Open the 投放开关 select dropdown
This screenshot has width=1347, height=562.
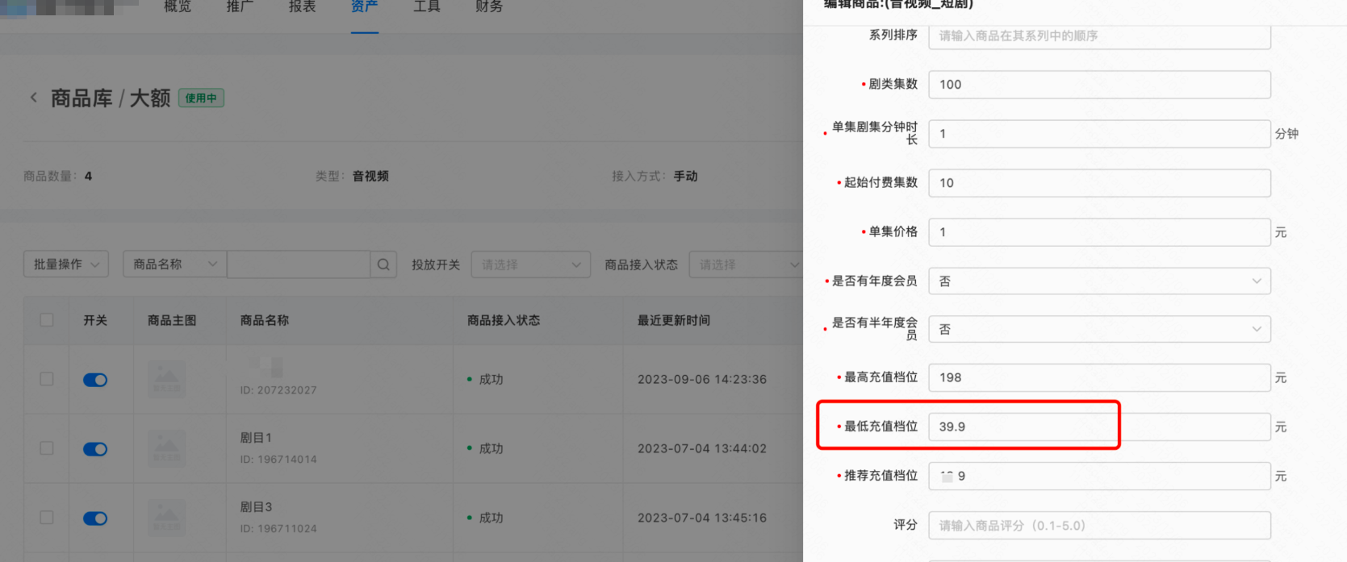pyautogui.click(x=531, y=264)
